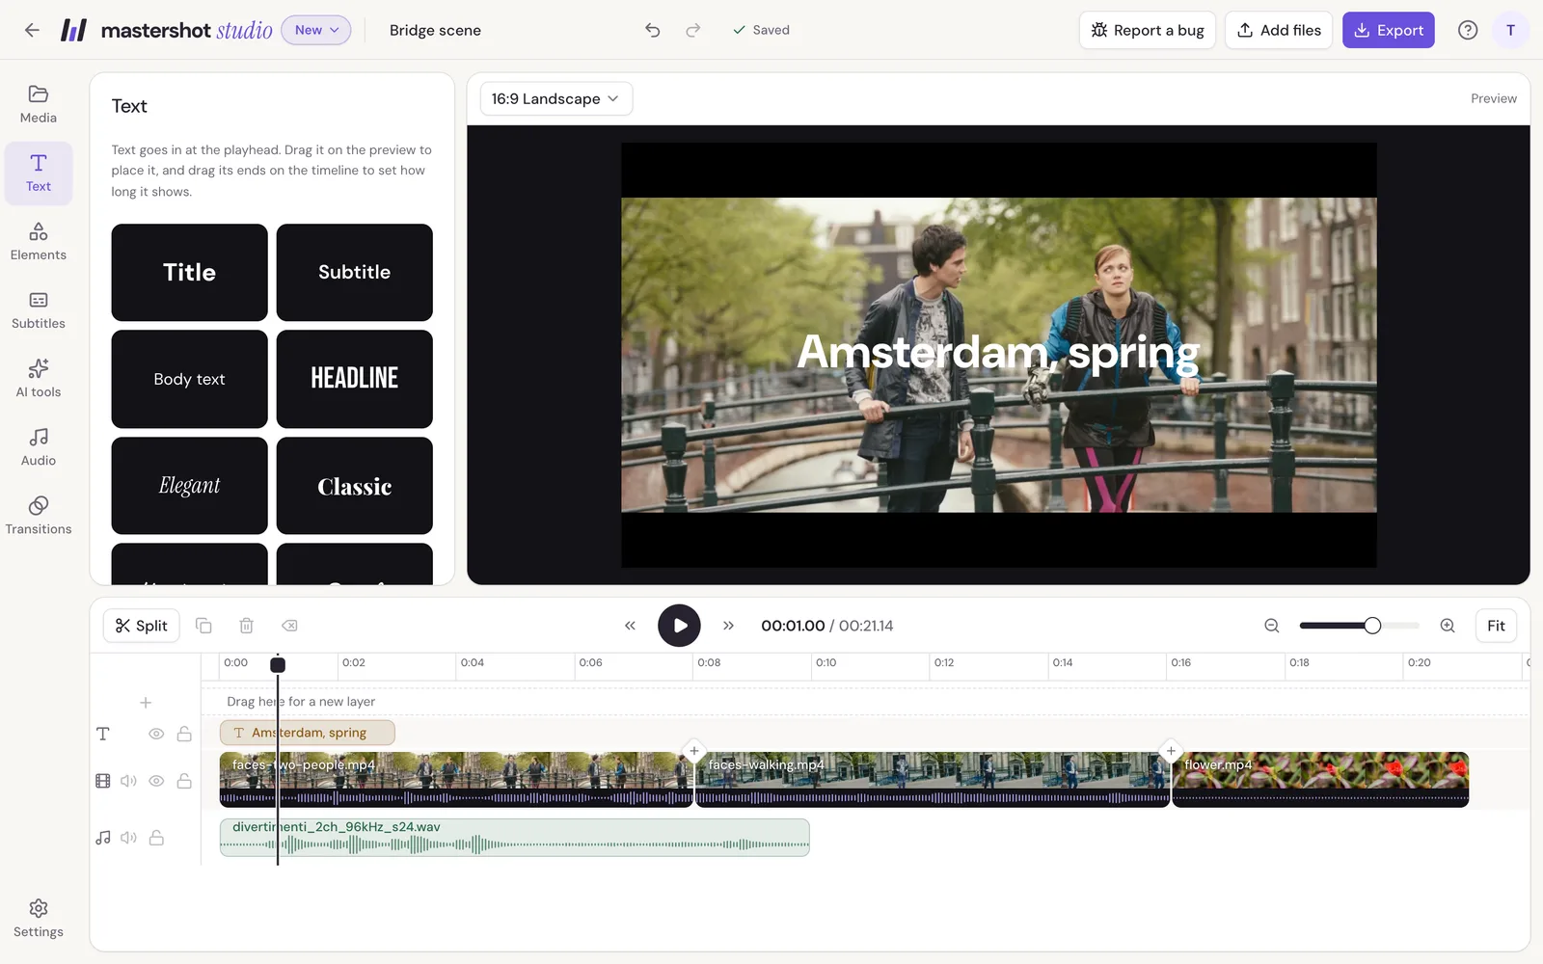Screen dimensions: 1543x964
Task: Zoom out the timeline
Action: tap(1272, 626)
